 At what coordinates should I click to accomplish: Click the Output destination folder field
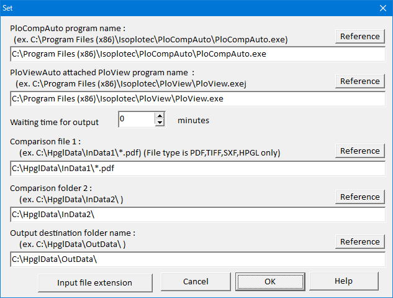click(x=195, y=259)
